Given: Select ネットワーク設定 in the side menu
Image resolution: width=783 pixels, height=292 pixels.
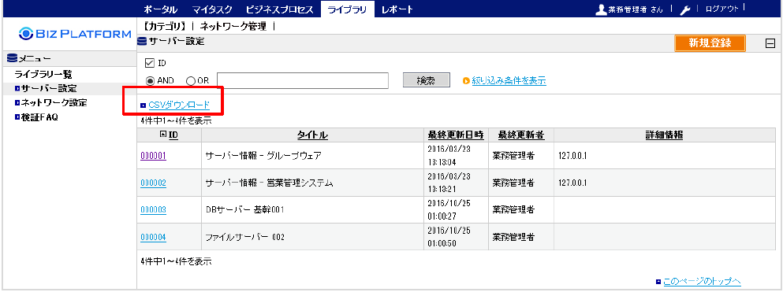Looking at the screenshot, I should point(54,103).
